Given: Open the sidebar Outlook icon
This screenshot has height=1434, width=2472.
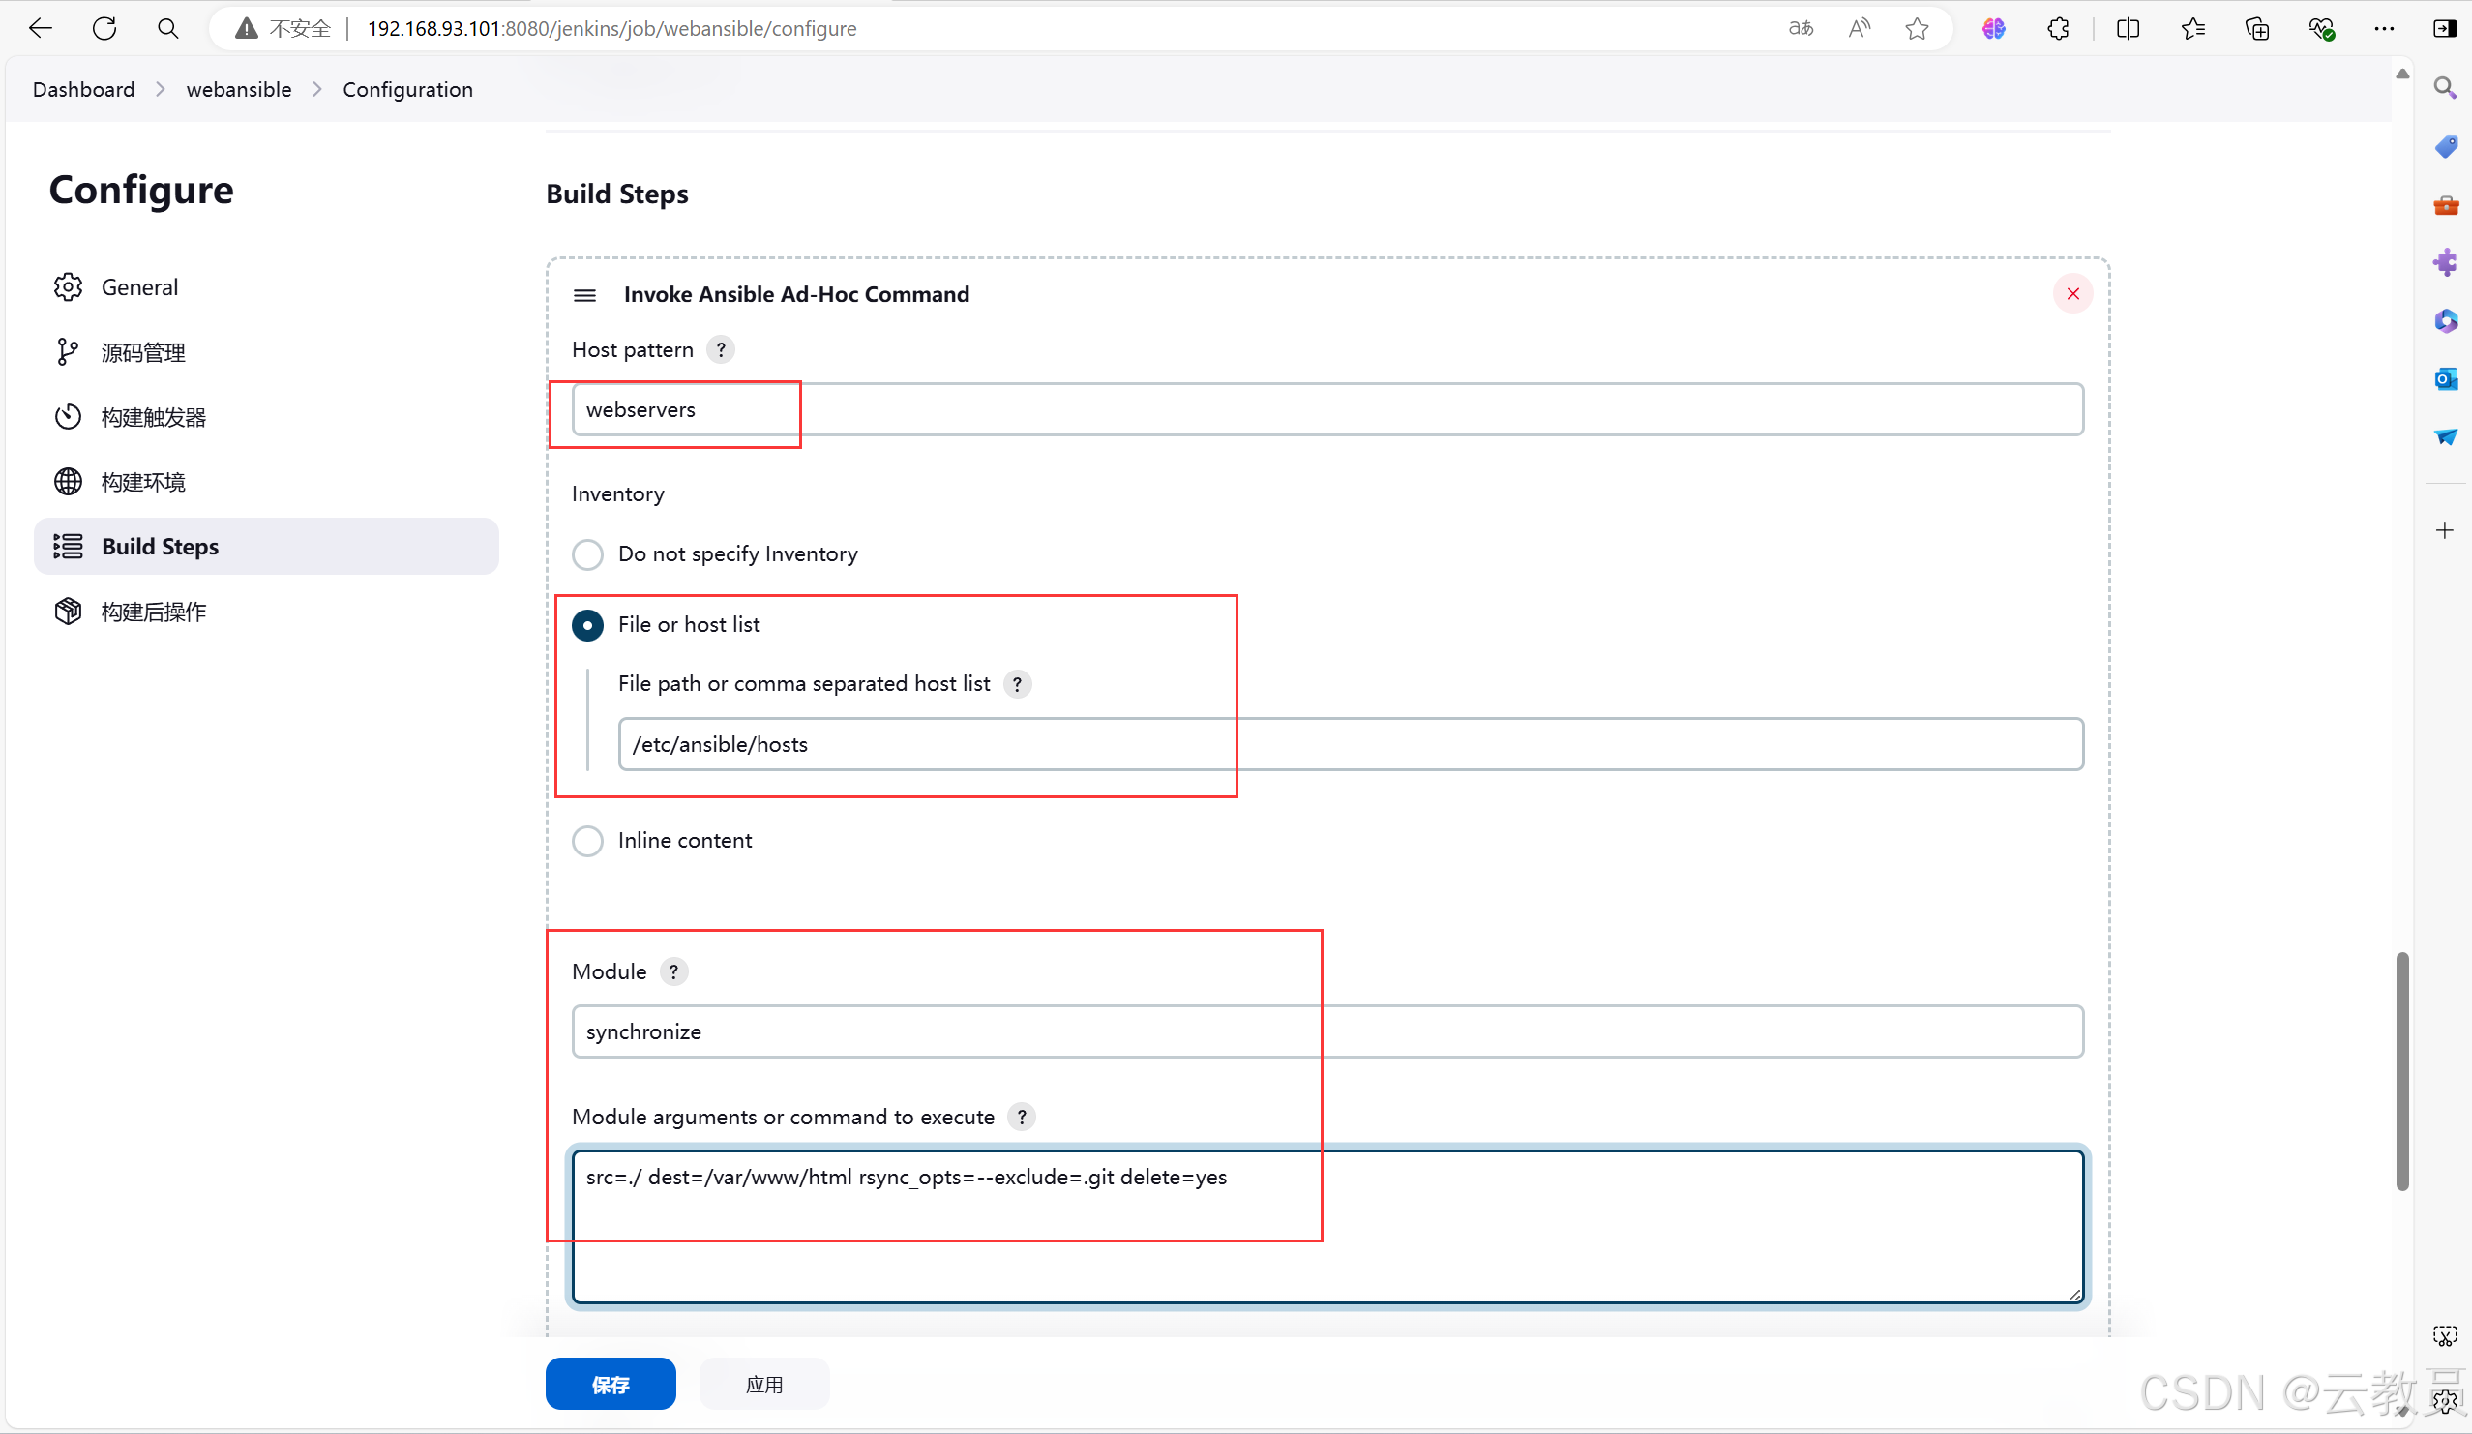Looking at the screenshot, I should click(2446, 378).
